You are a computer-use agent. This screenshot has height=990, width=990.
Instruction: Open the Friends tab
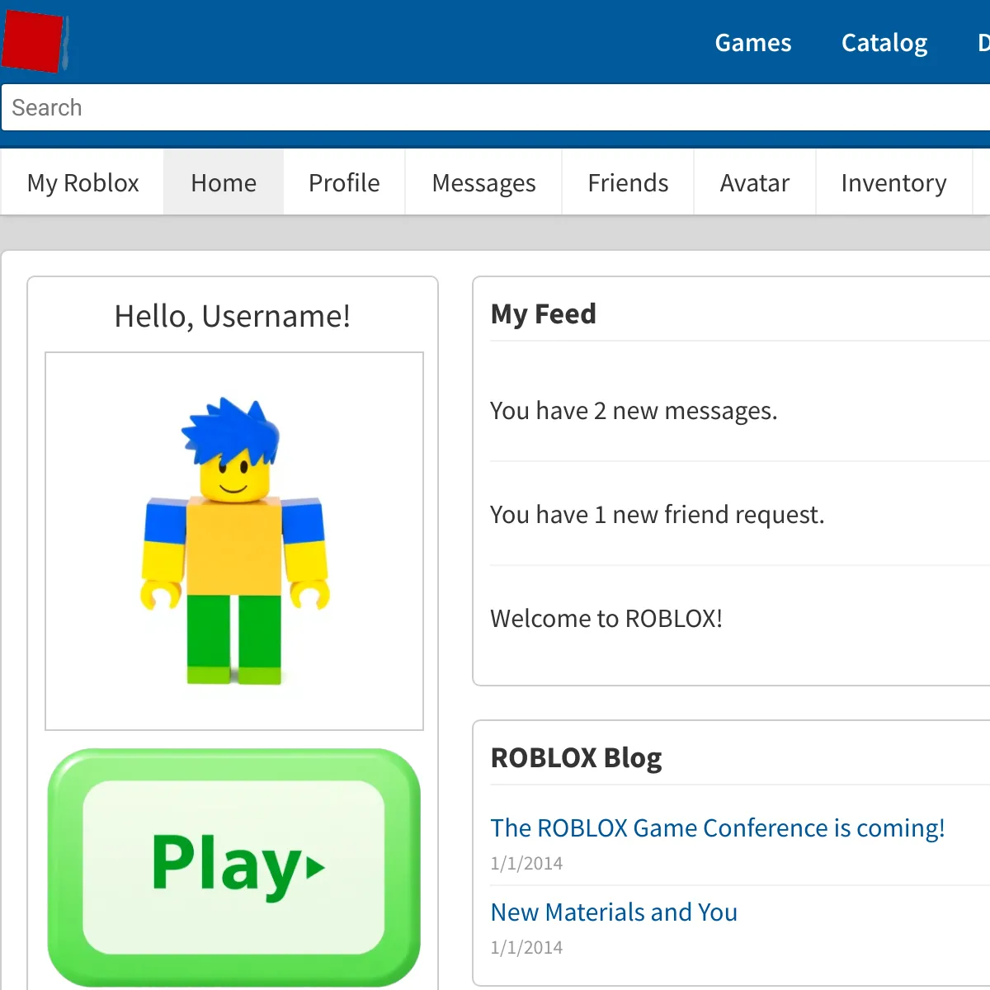click(x=628, y=182)
